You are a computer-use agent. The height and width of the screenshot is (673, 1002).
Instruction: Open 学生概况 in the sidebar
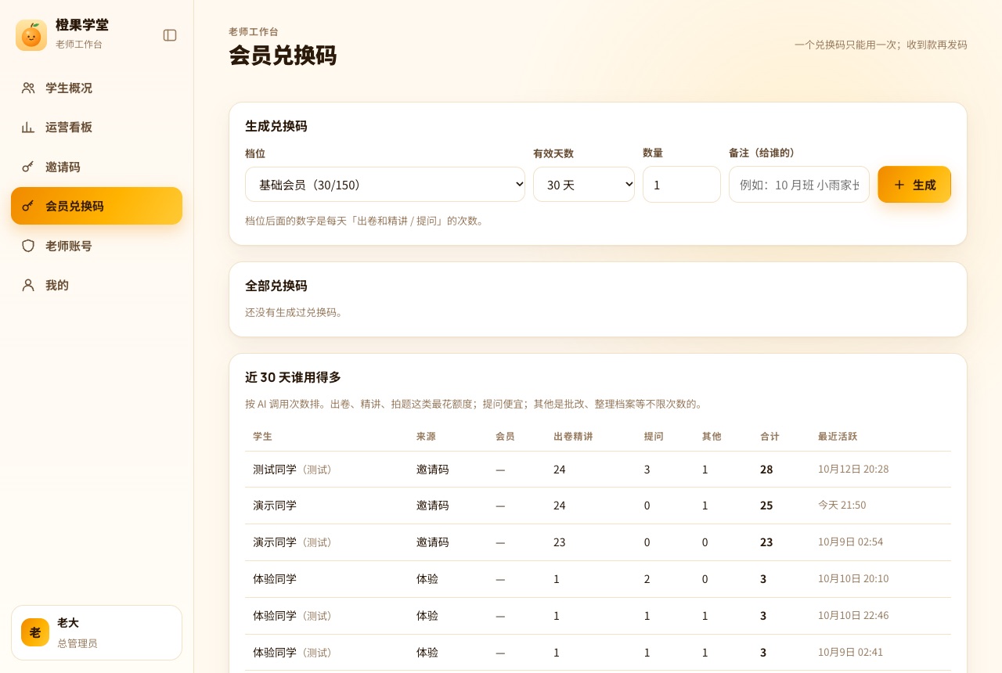click(x=96, y=88)
